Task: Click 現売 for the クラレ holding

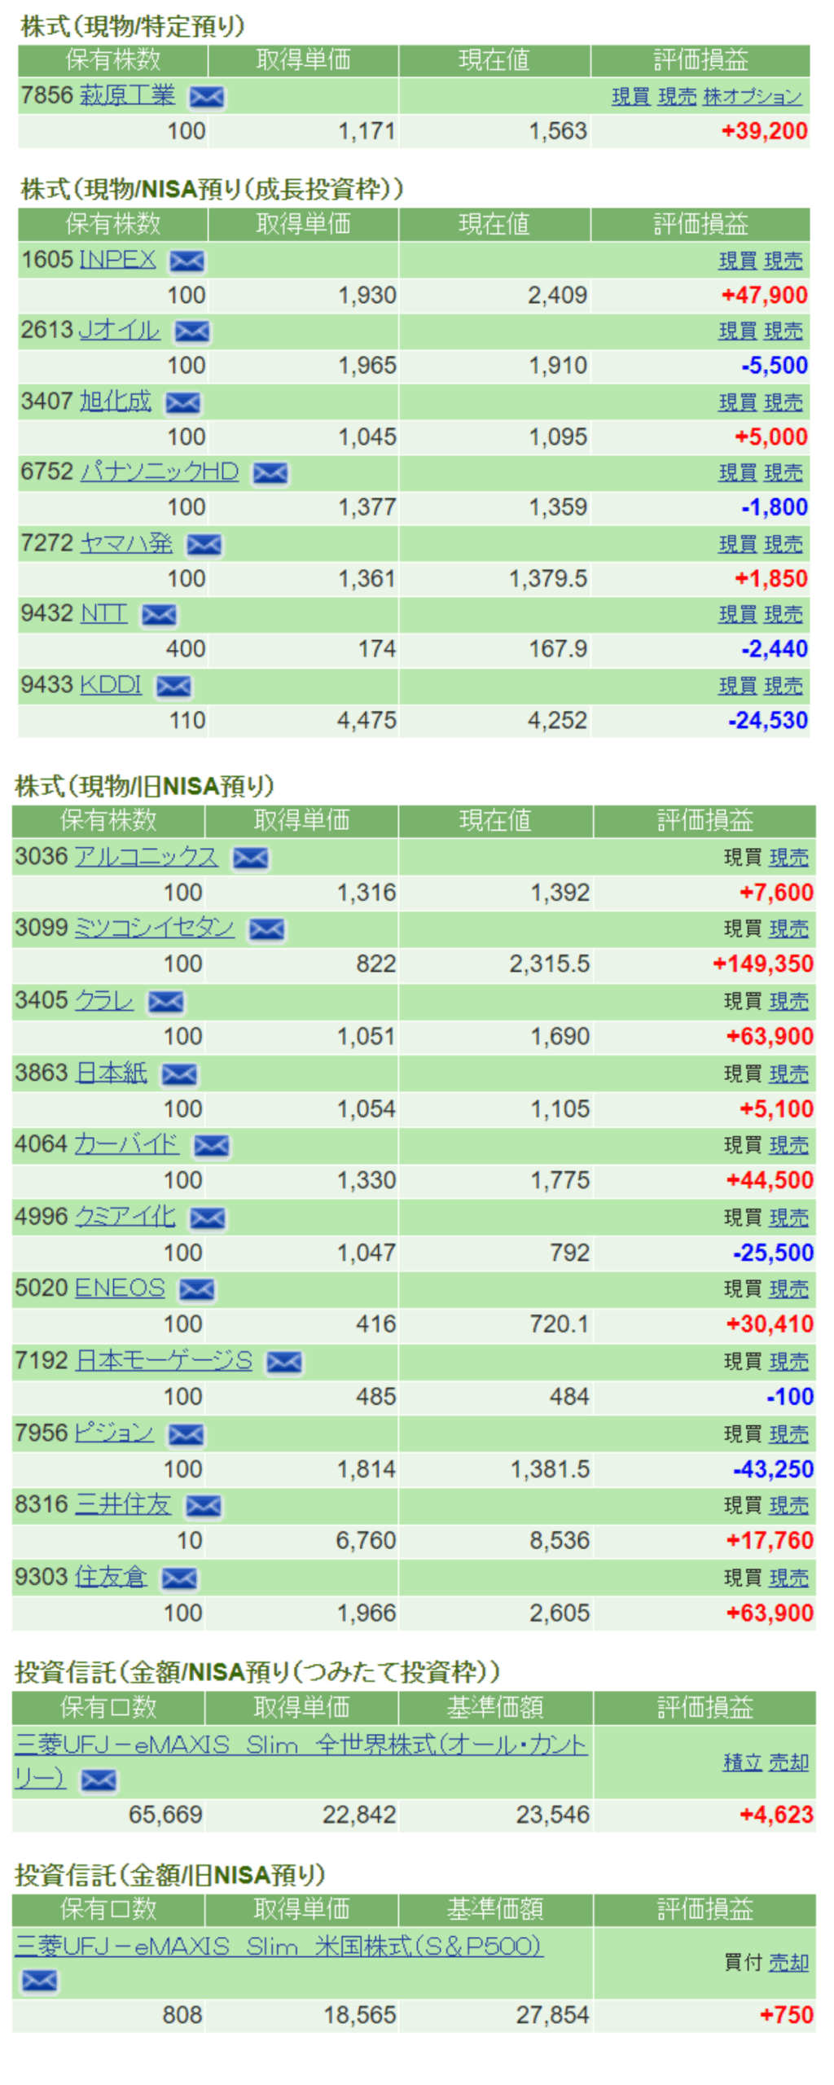Action: (x=788, y=1001)
